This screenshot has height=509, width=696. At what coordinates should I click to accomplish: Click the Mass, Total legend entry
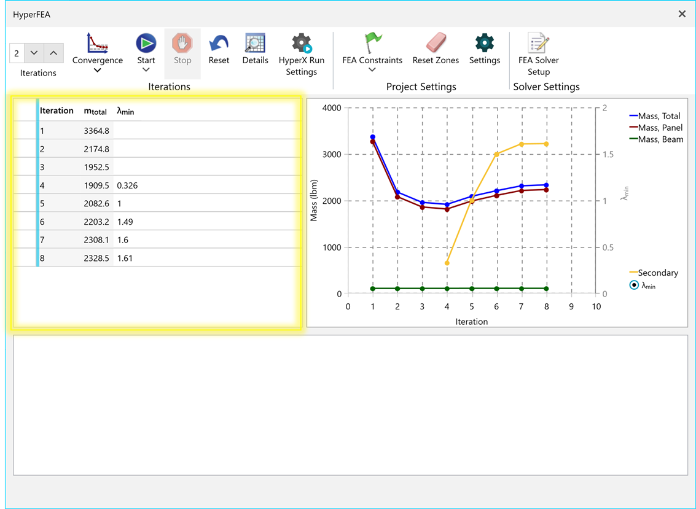point(655,116)
